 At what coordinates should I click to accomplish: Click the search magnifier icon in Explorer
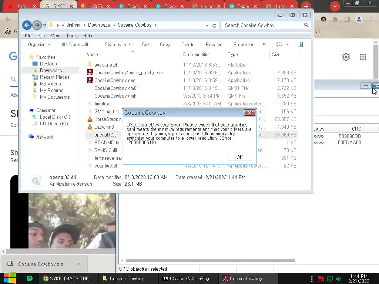306,25
